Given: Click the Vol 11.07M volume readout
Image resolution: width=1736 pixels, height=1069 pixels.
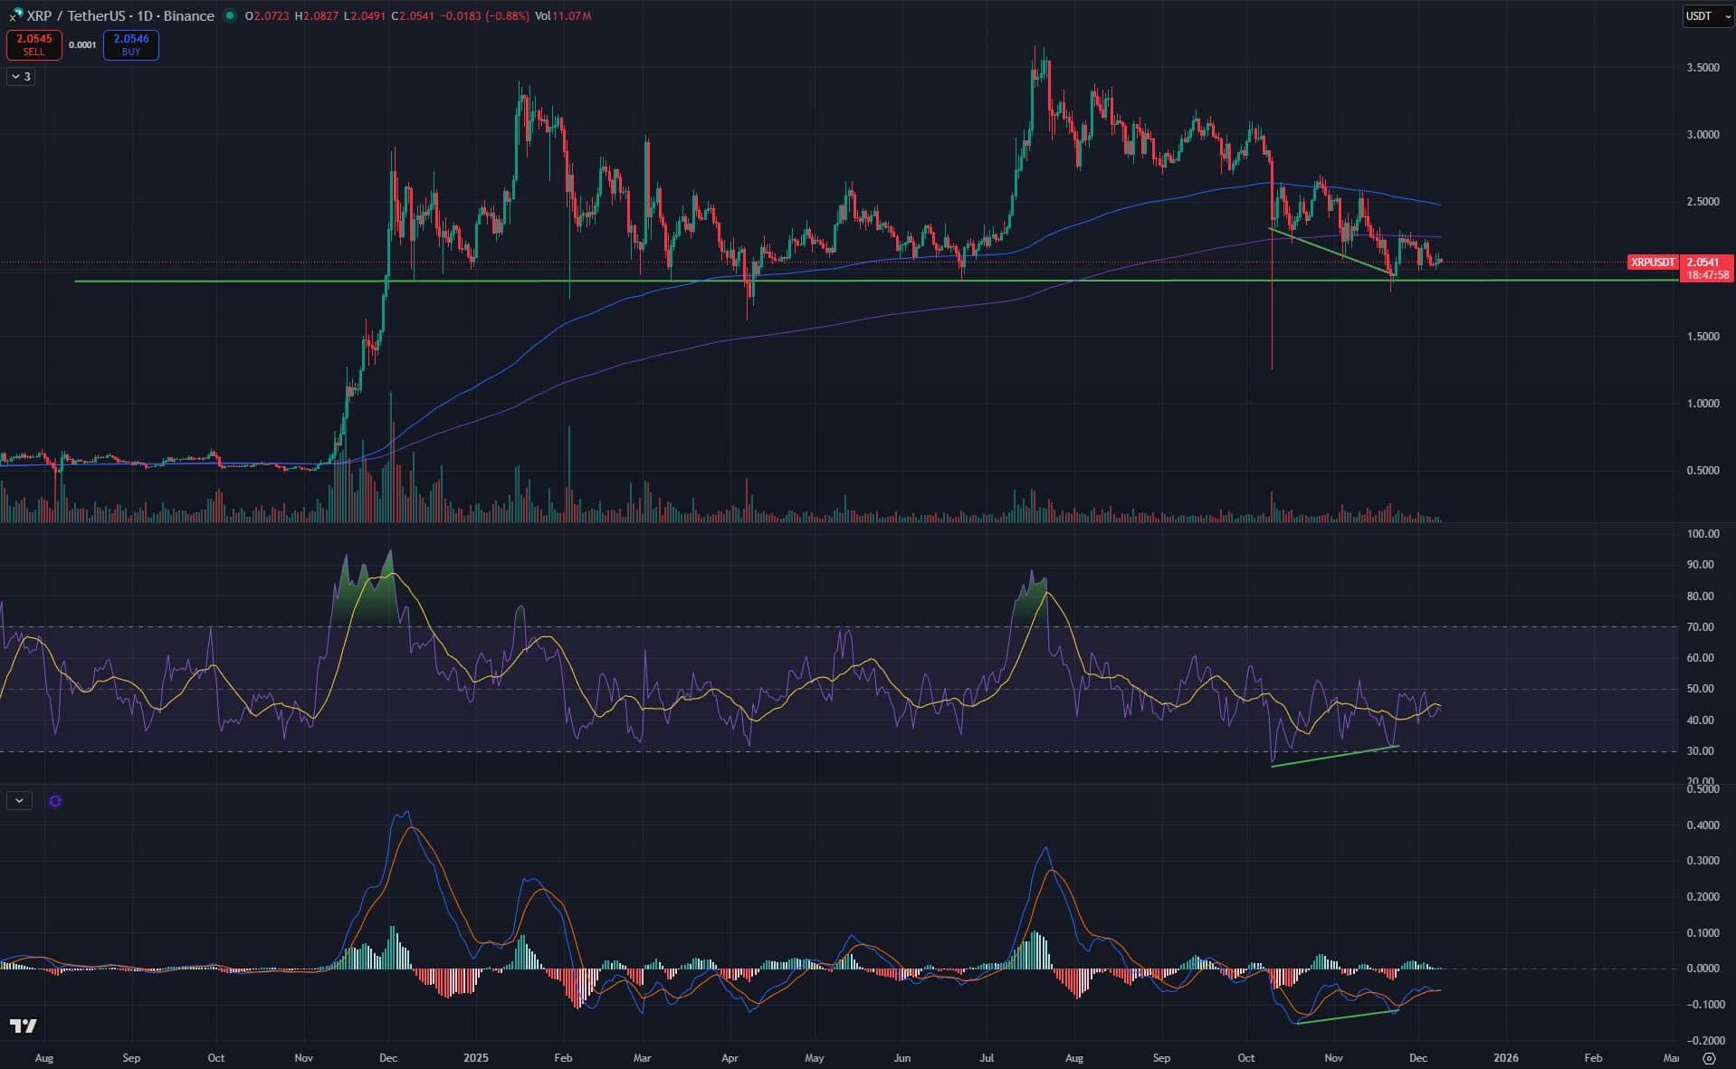Looking at the screenshot, I should (562, 15).
